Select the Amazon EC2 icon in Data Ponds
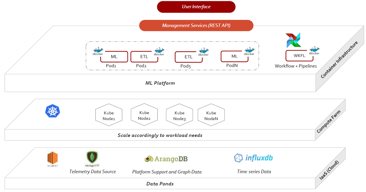Image resolution: width=366 pixels, height=192 pixels. click(52, 158)
